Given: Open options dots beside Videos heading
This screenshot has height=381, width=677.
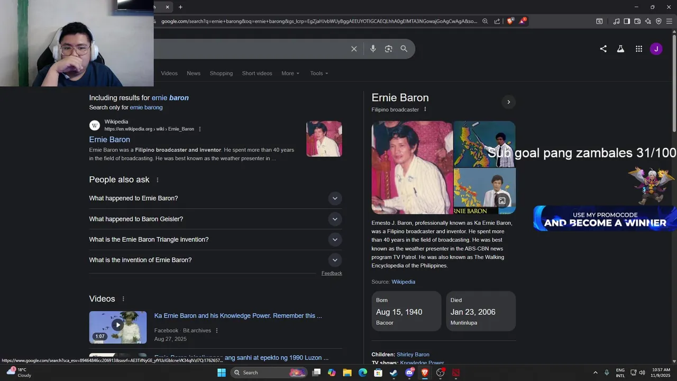Looking at the screenshot, I should click(123, 299).
